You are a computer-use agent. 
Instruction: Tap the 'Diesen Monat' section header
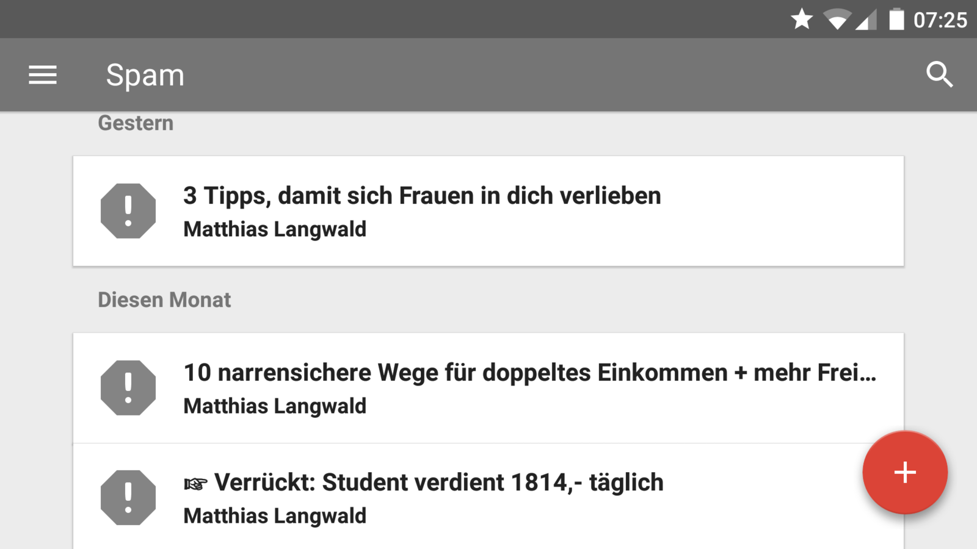point(164,300)
